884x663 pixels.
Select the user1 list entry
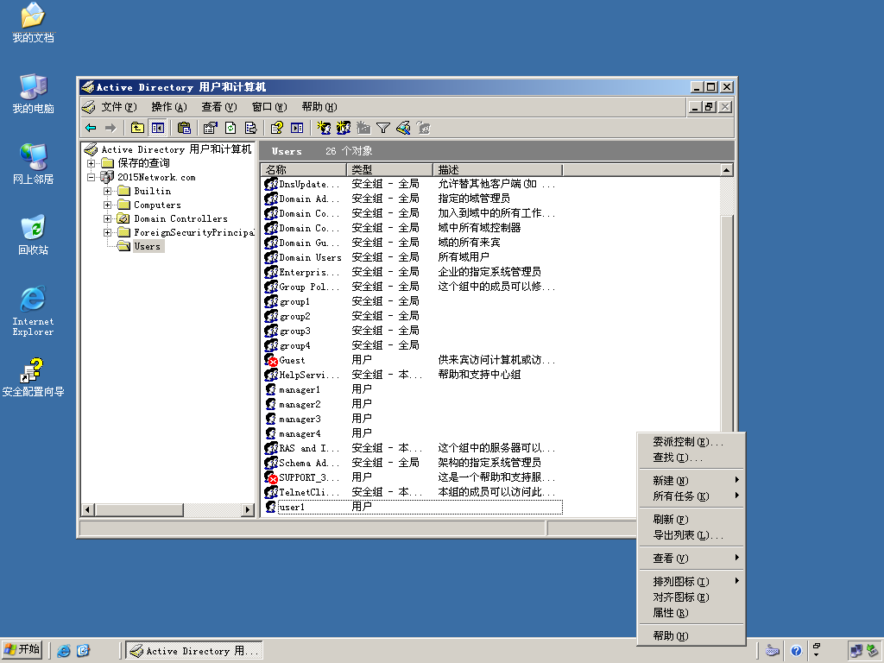[413, 507]
